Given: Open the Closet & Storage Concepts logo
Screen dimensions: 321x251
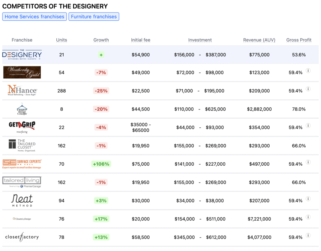Looking at the screenshot, I should tap(22, 109).
